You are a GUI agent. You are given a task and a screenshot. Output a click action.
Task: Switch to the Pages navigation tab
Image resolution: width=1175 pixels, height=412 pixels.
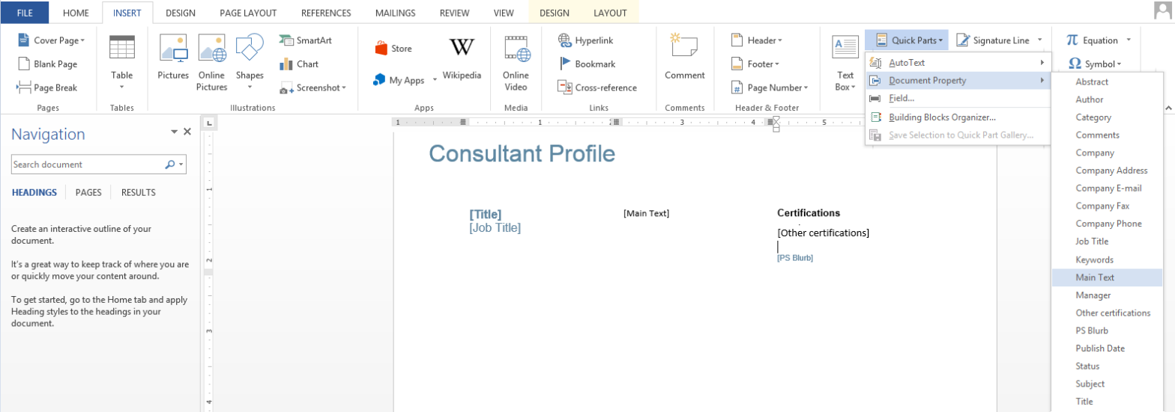pos(88,192)
